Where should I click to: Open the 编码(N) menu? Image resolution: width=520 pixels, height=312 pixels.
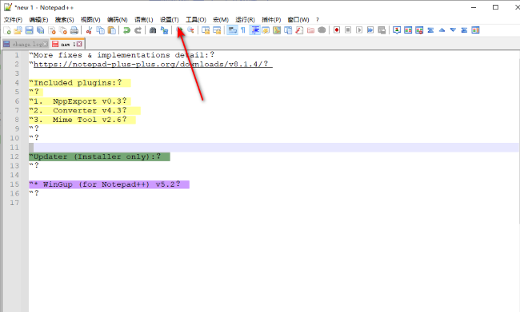click(x=118, y=20)
